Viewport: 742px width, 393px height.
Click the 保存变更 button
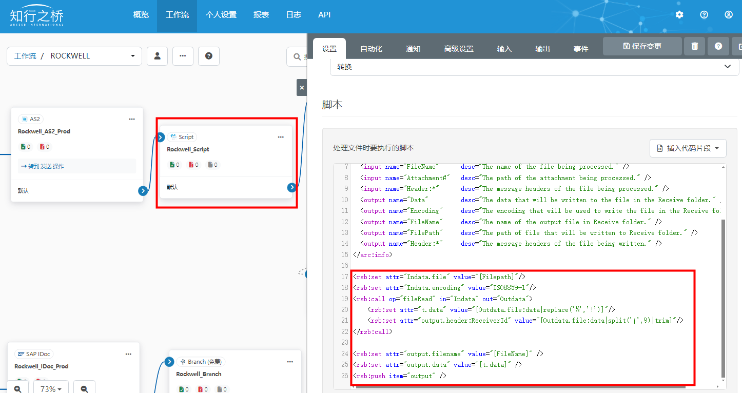coord(642,46)
